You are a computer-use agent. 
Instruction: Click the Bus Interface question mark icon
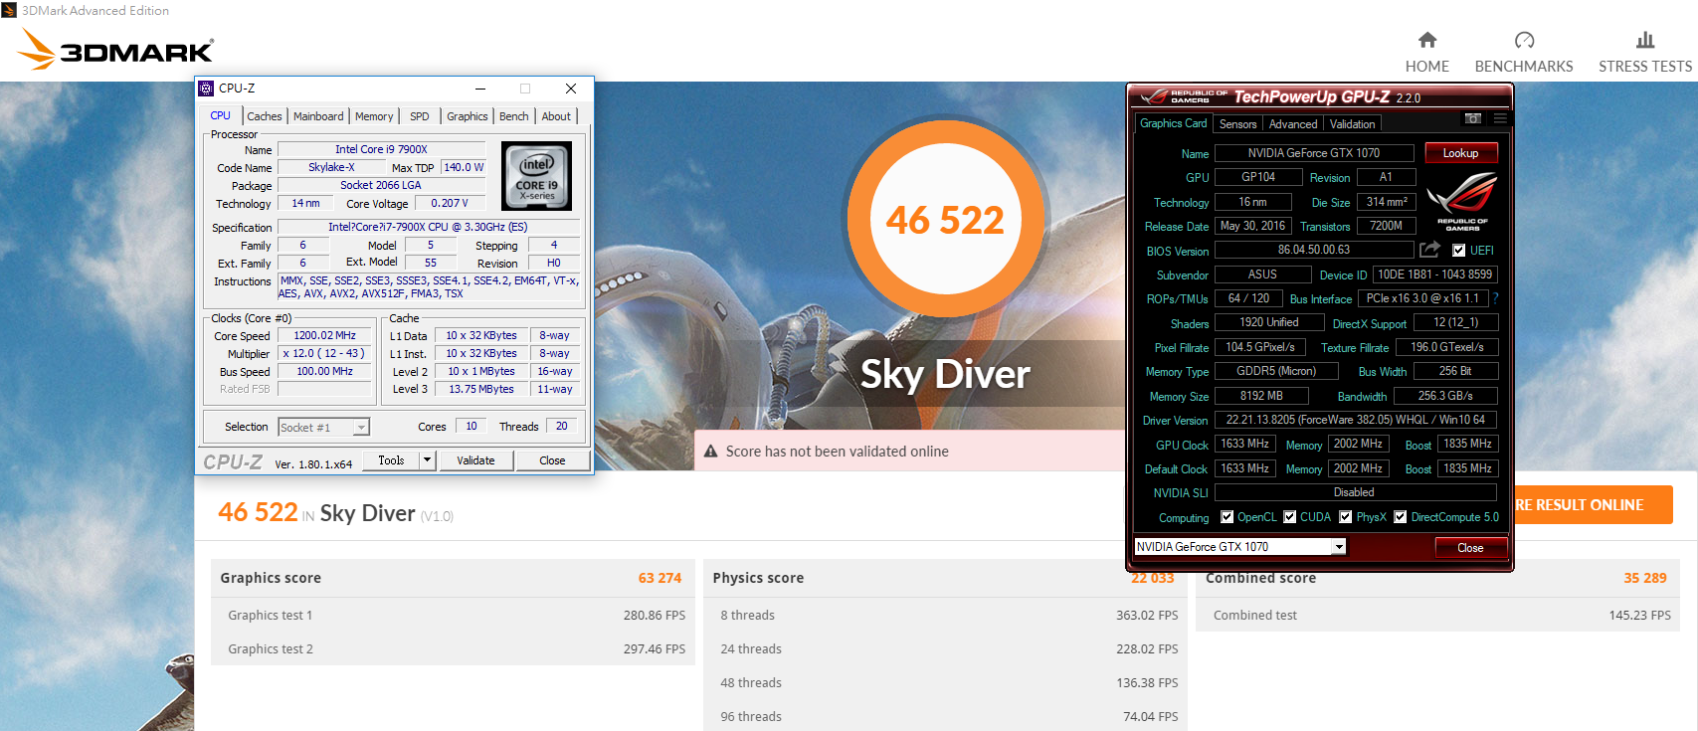click(1495, 298)
